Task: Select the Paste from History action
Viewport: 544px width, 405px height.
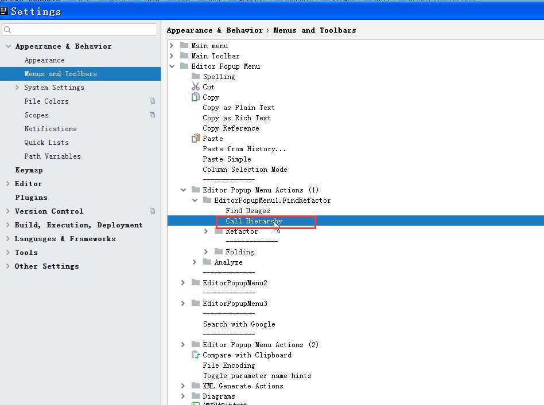Action: tap(244, 148)
